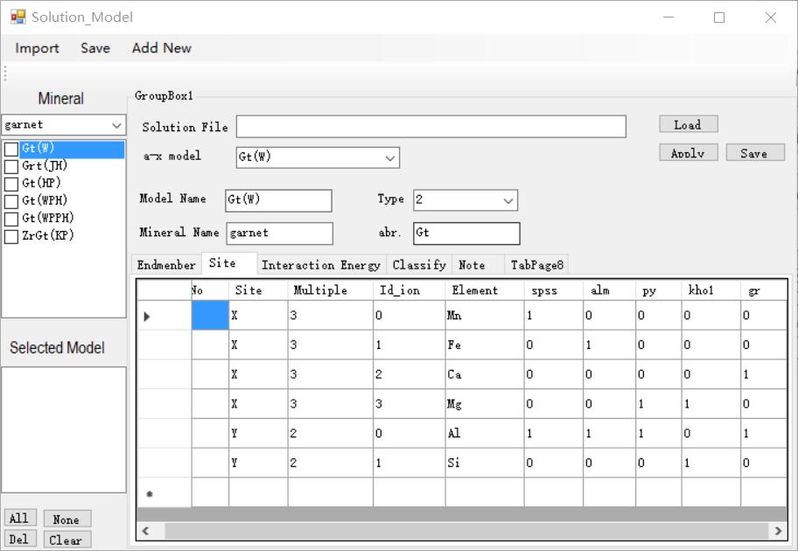Screen dimensions: 798x551
Task: Open the Type dropdown
Action: 508,200
